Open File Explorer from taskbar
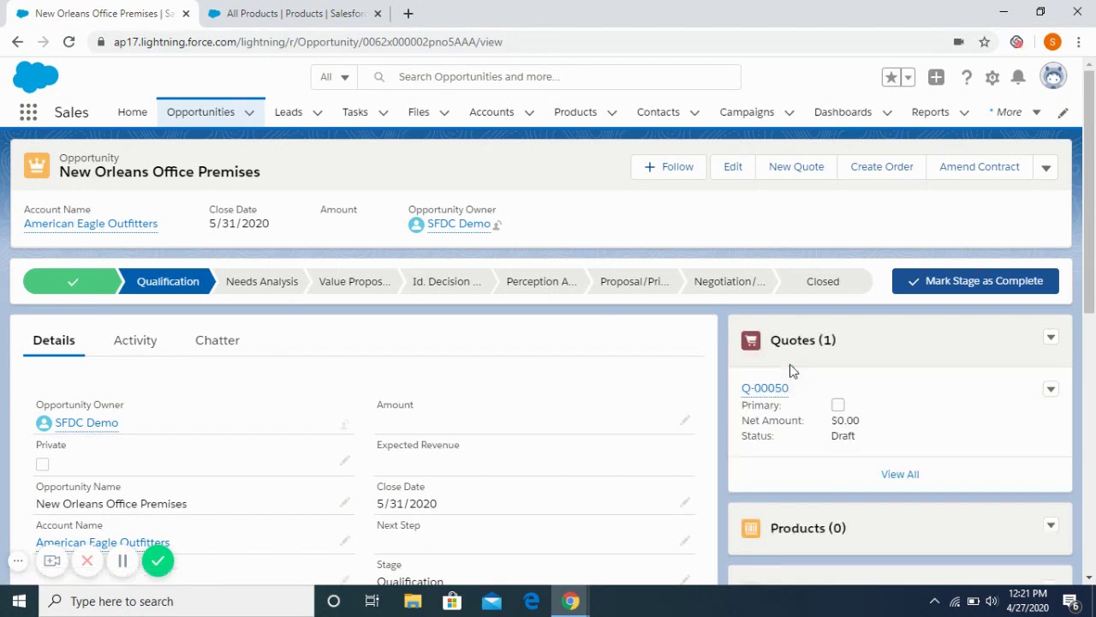 (412, 602)
